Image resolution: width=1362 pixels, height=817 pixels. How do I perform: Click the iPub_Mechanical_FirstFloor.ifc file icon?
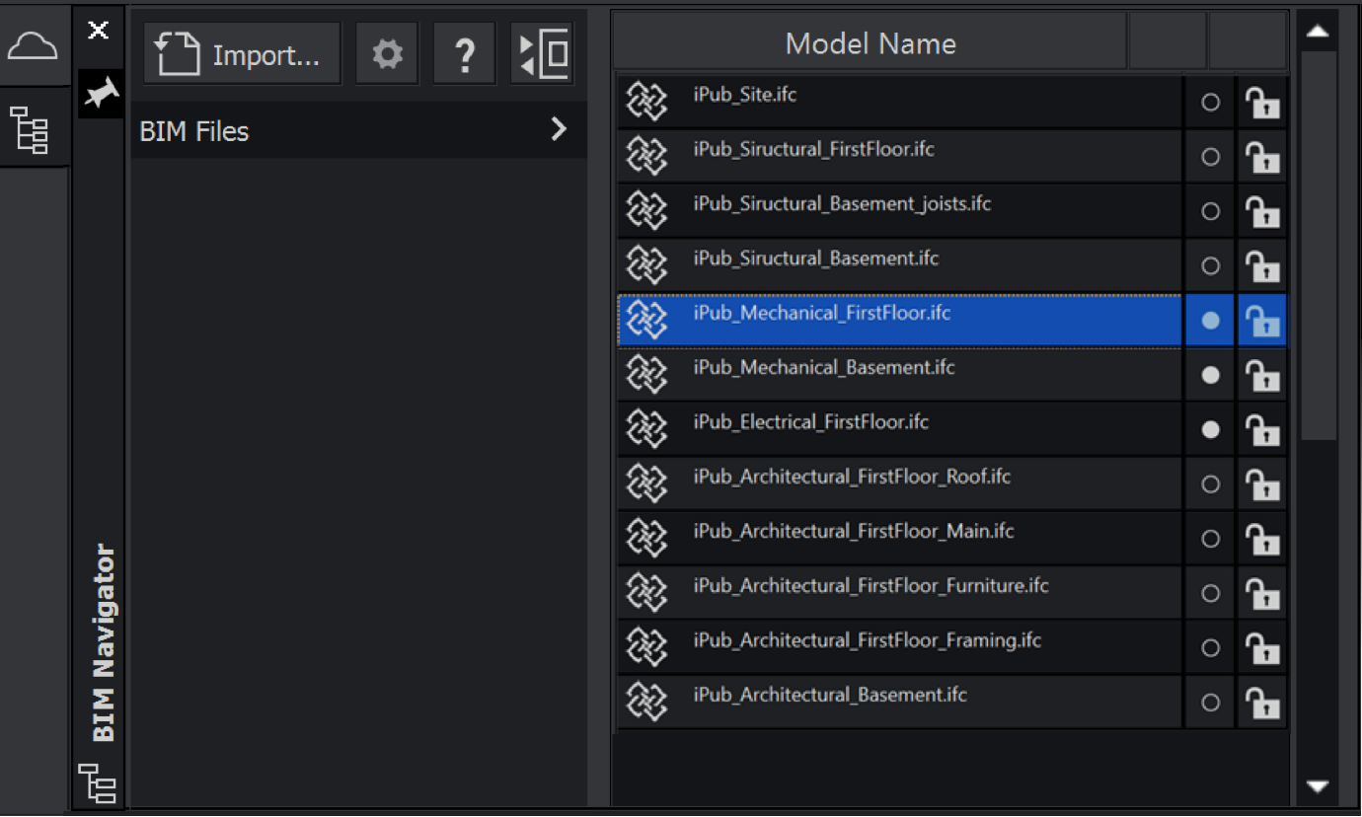647,320
